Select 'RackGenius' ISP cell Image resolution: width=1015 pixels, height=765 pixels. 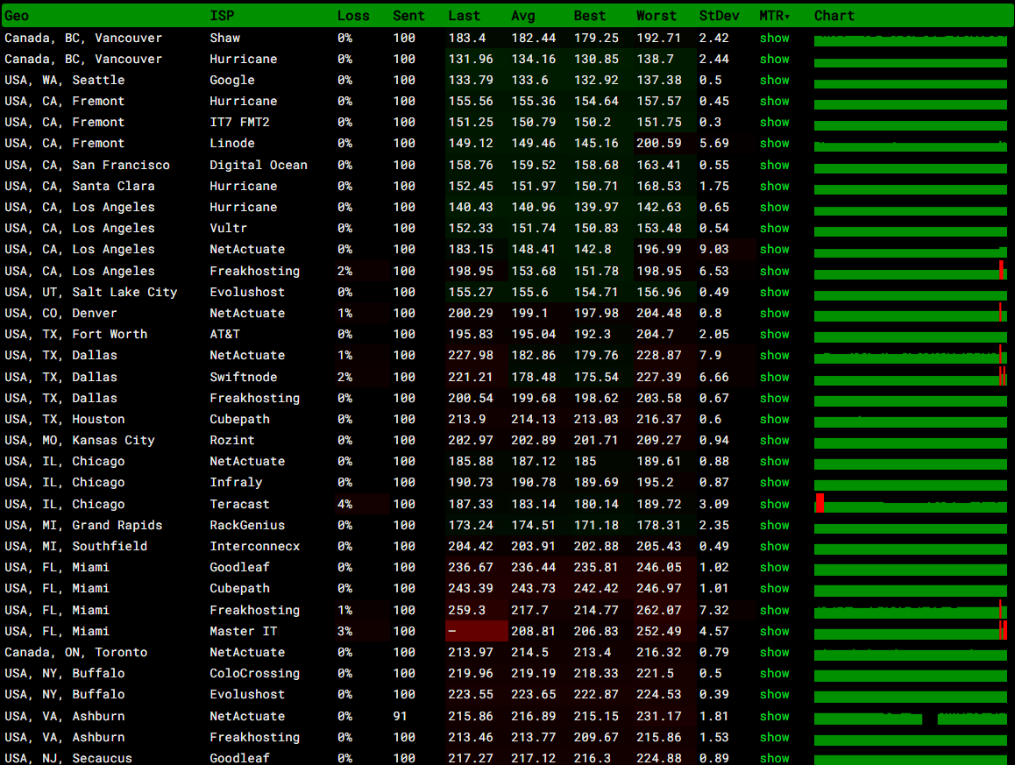click(x=247, y=525)
